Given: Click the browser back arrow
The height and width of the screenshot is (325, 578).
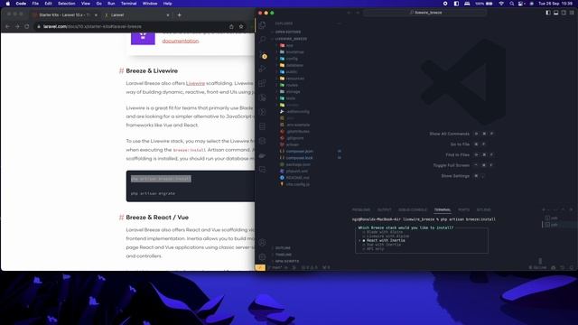Looking at the screenshot, I should (x=8, y=26).
